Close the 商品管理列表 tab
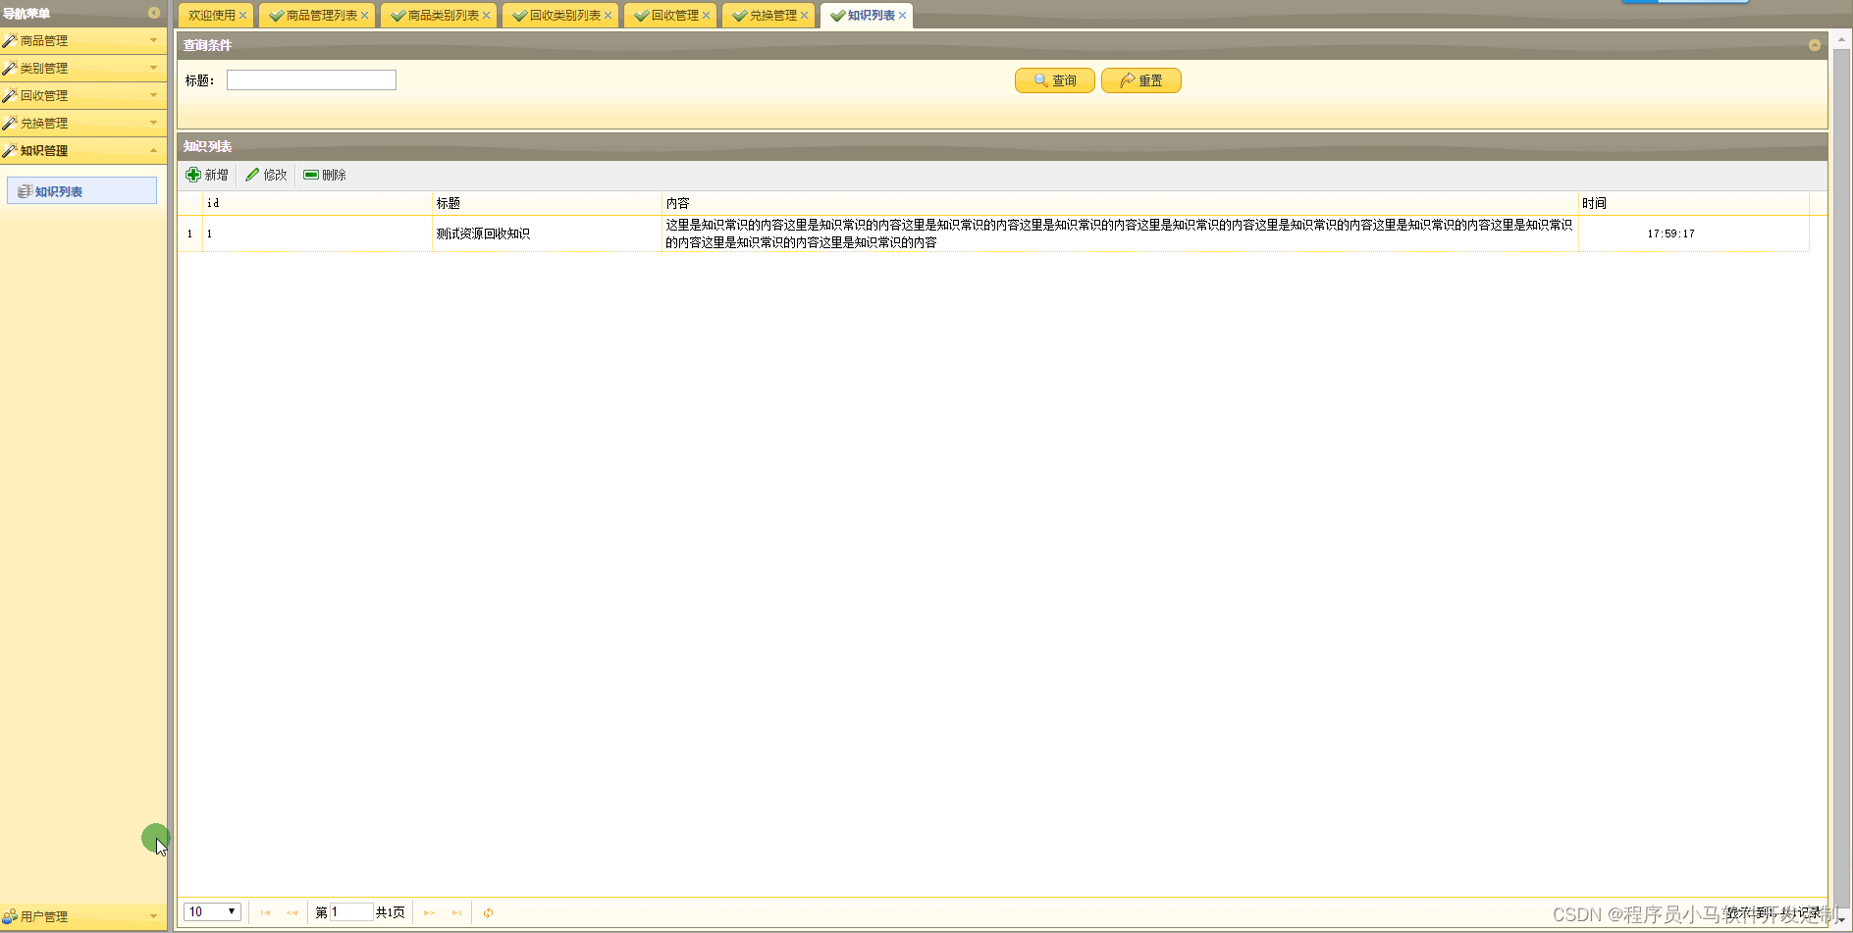This screenshot has width=1853, height=933. click(364, 16)
